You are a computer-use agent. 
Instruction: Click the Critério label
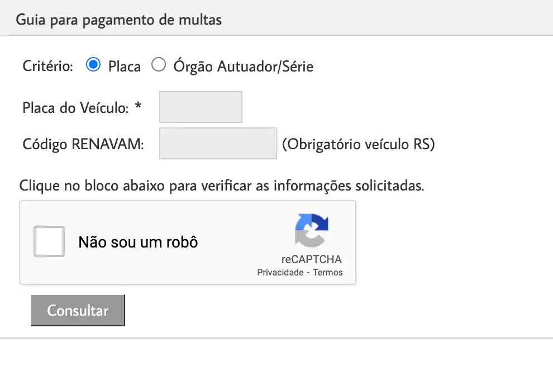[47, 66]
